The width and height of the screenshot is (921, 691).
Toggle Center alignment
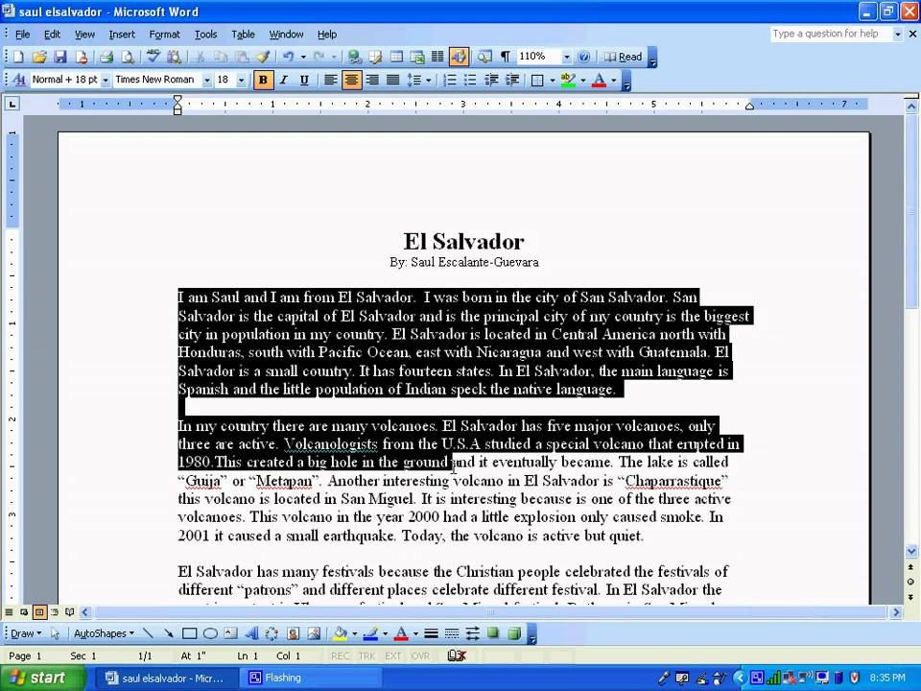(x=351, y=80)
